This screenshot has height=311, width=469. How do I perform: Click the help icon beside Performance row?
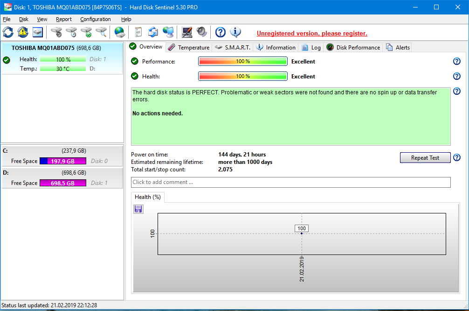click(456, 61)
